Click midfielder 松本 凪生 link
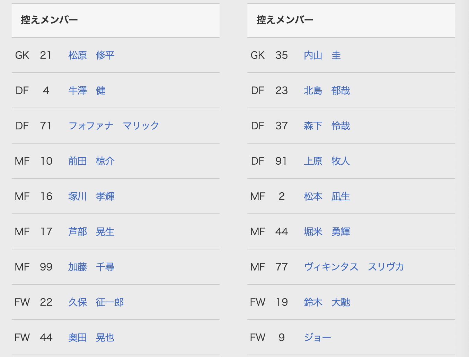The height and width of the screenshot is (357, 469). pos(327,196)
